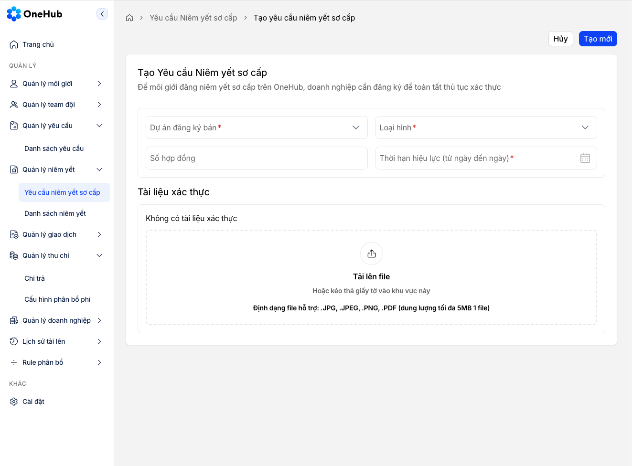Viewport: 632px width, 466px height.
Task: Click the upload file icon
Action: [x=372, y=254]
